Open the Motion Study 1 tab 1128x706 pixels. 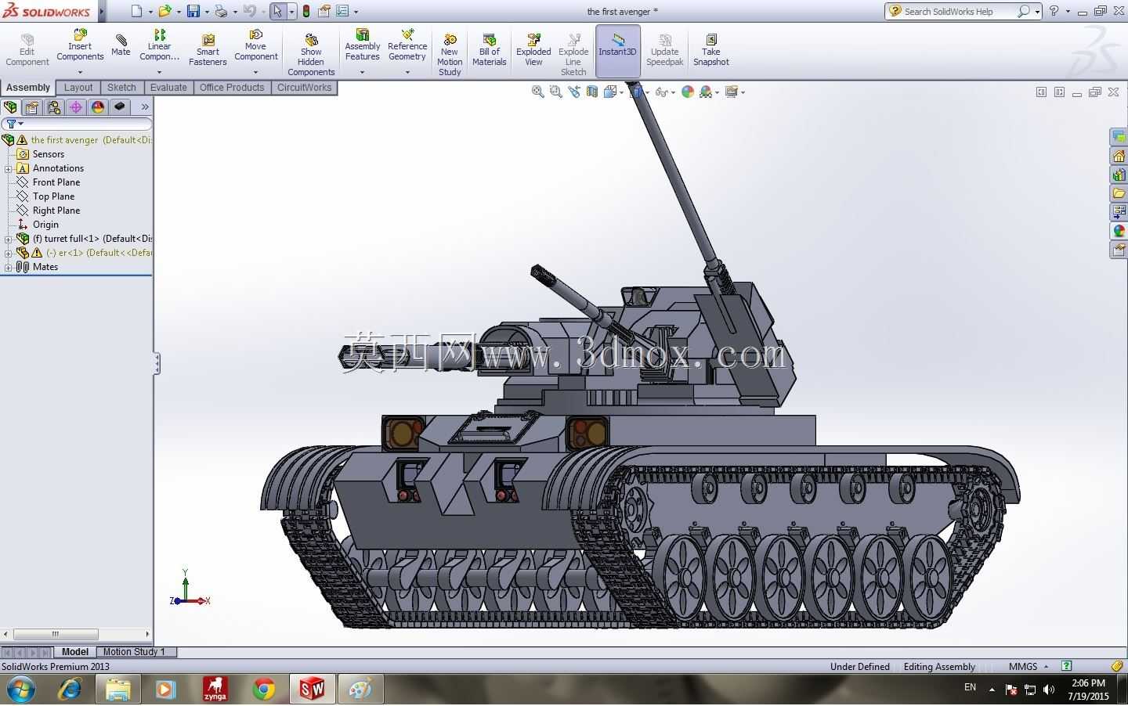(135, 651)
